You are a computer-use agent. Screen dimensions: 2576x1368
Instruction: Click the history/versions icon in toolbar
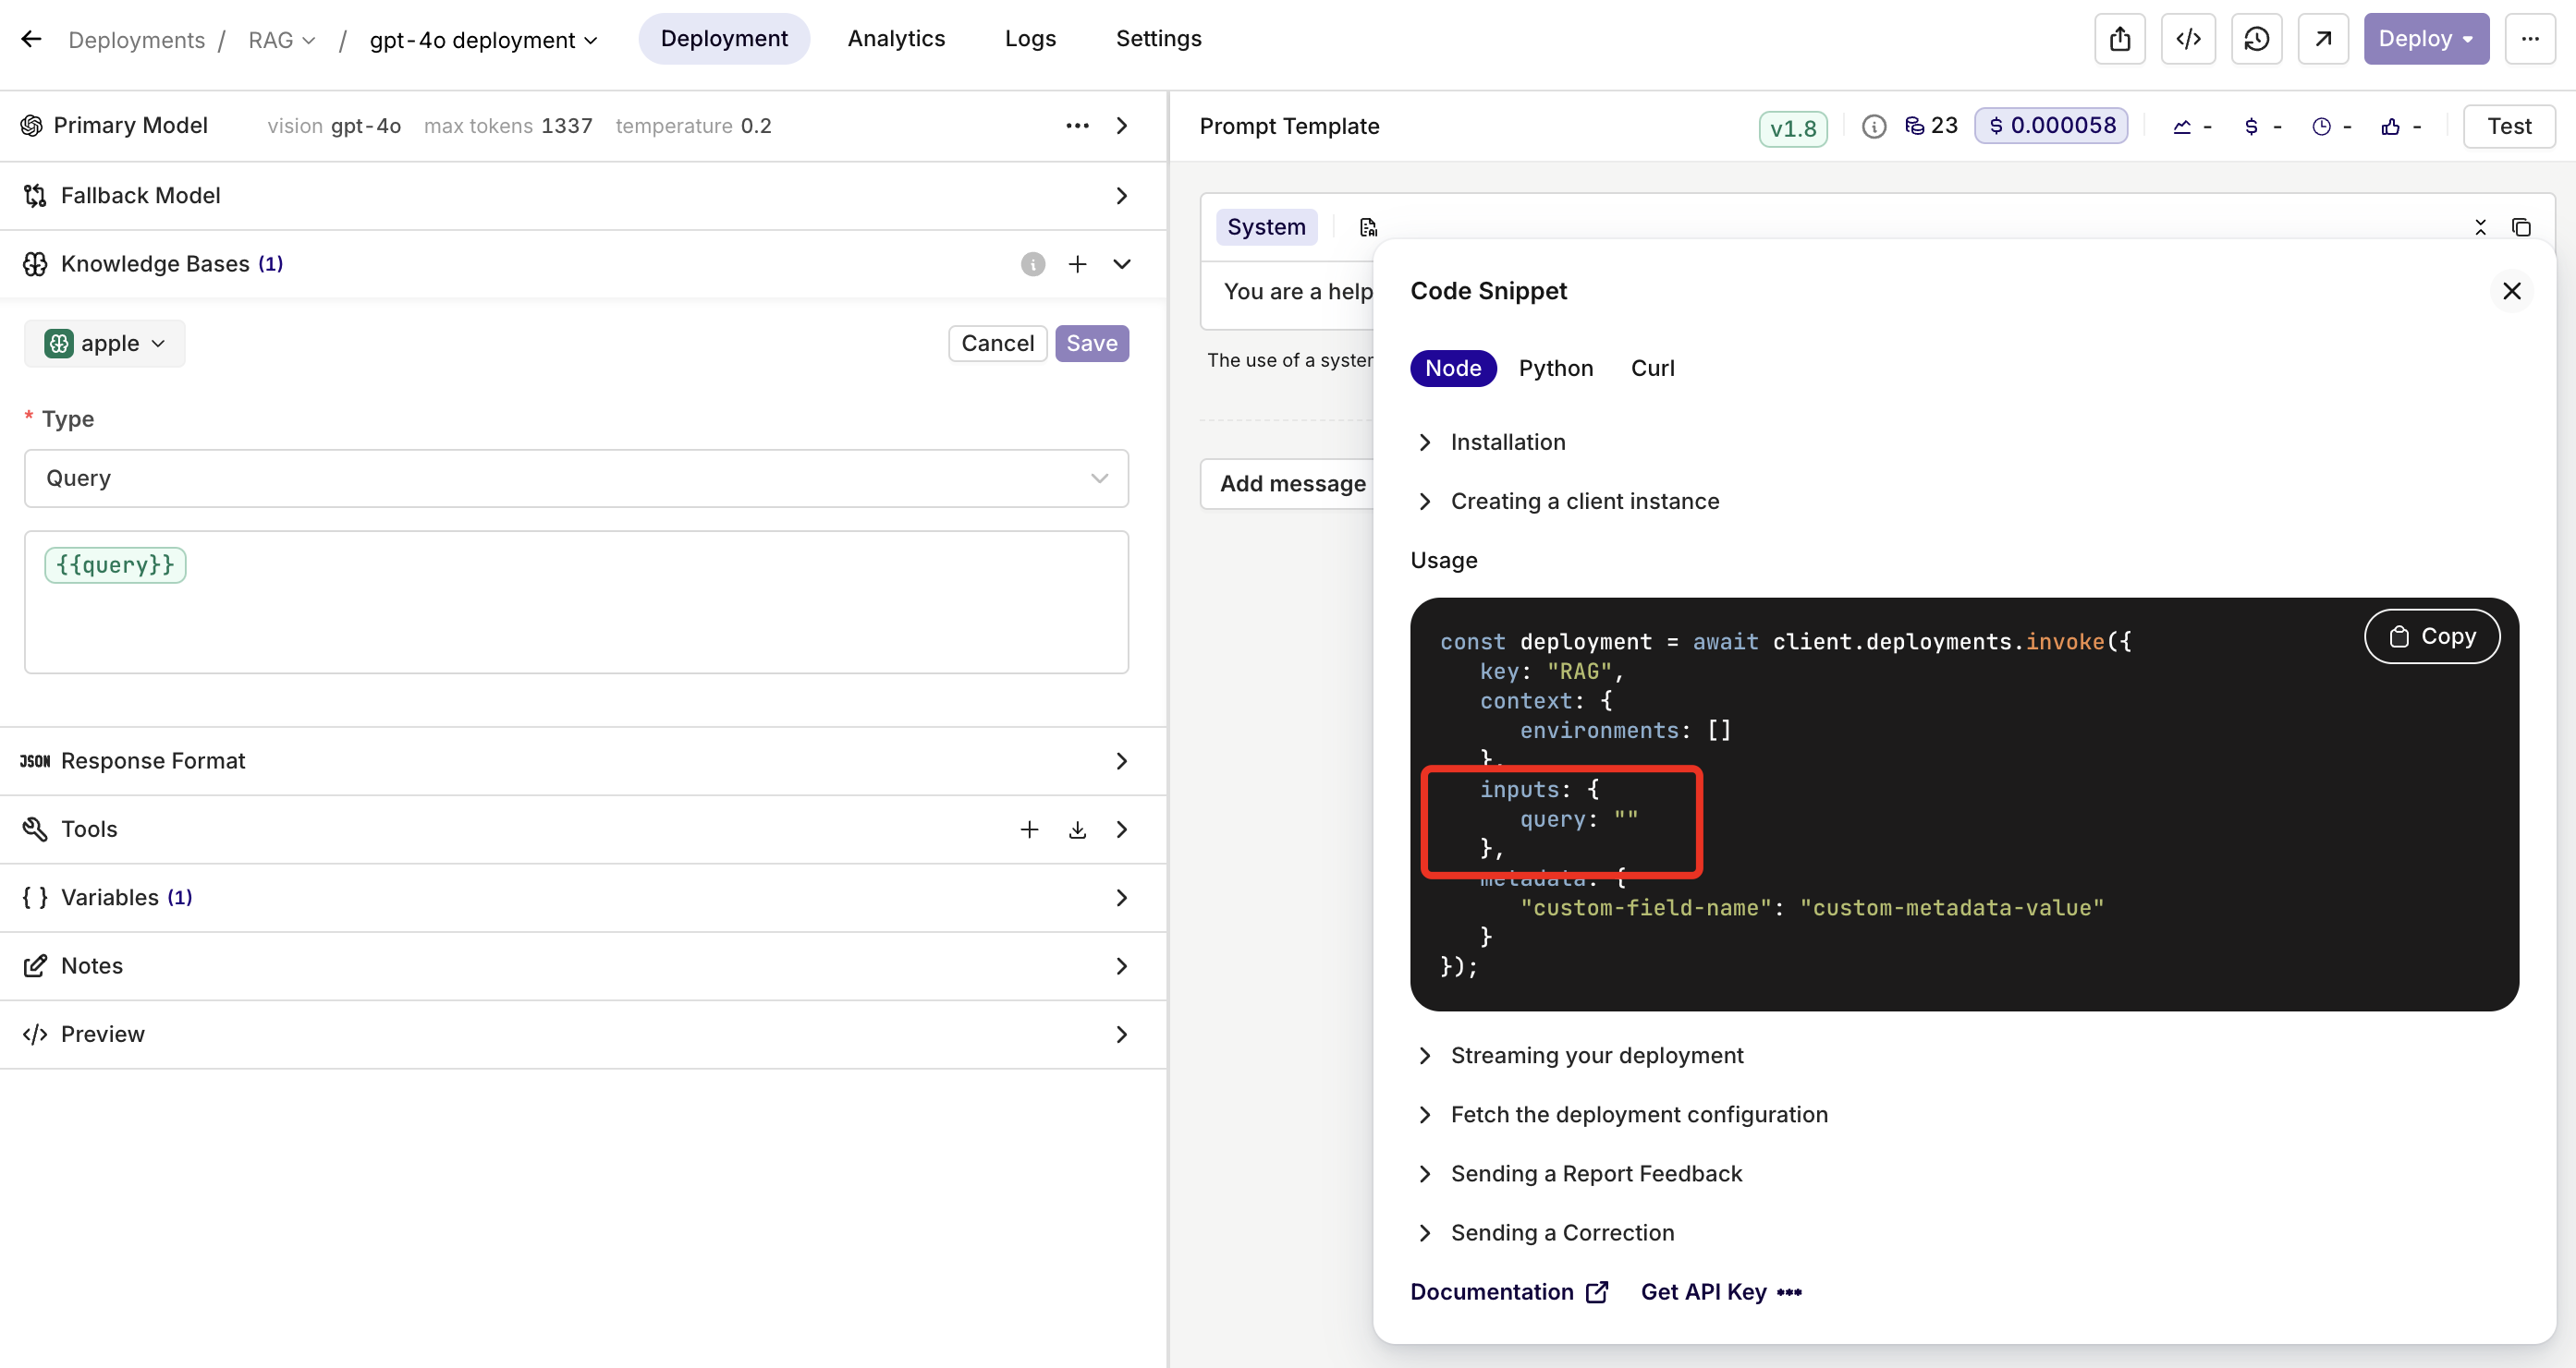(2255, 38)
